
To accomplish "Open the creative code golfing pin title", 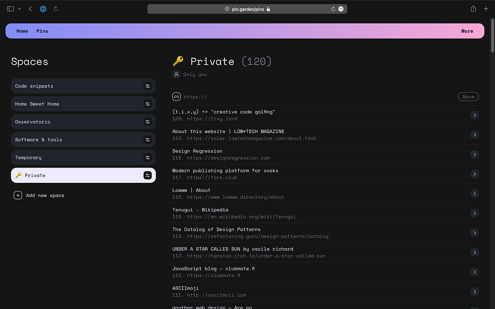I will coord(224,112).
